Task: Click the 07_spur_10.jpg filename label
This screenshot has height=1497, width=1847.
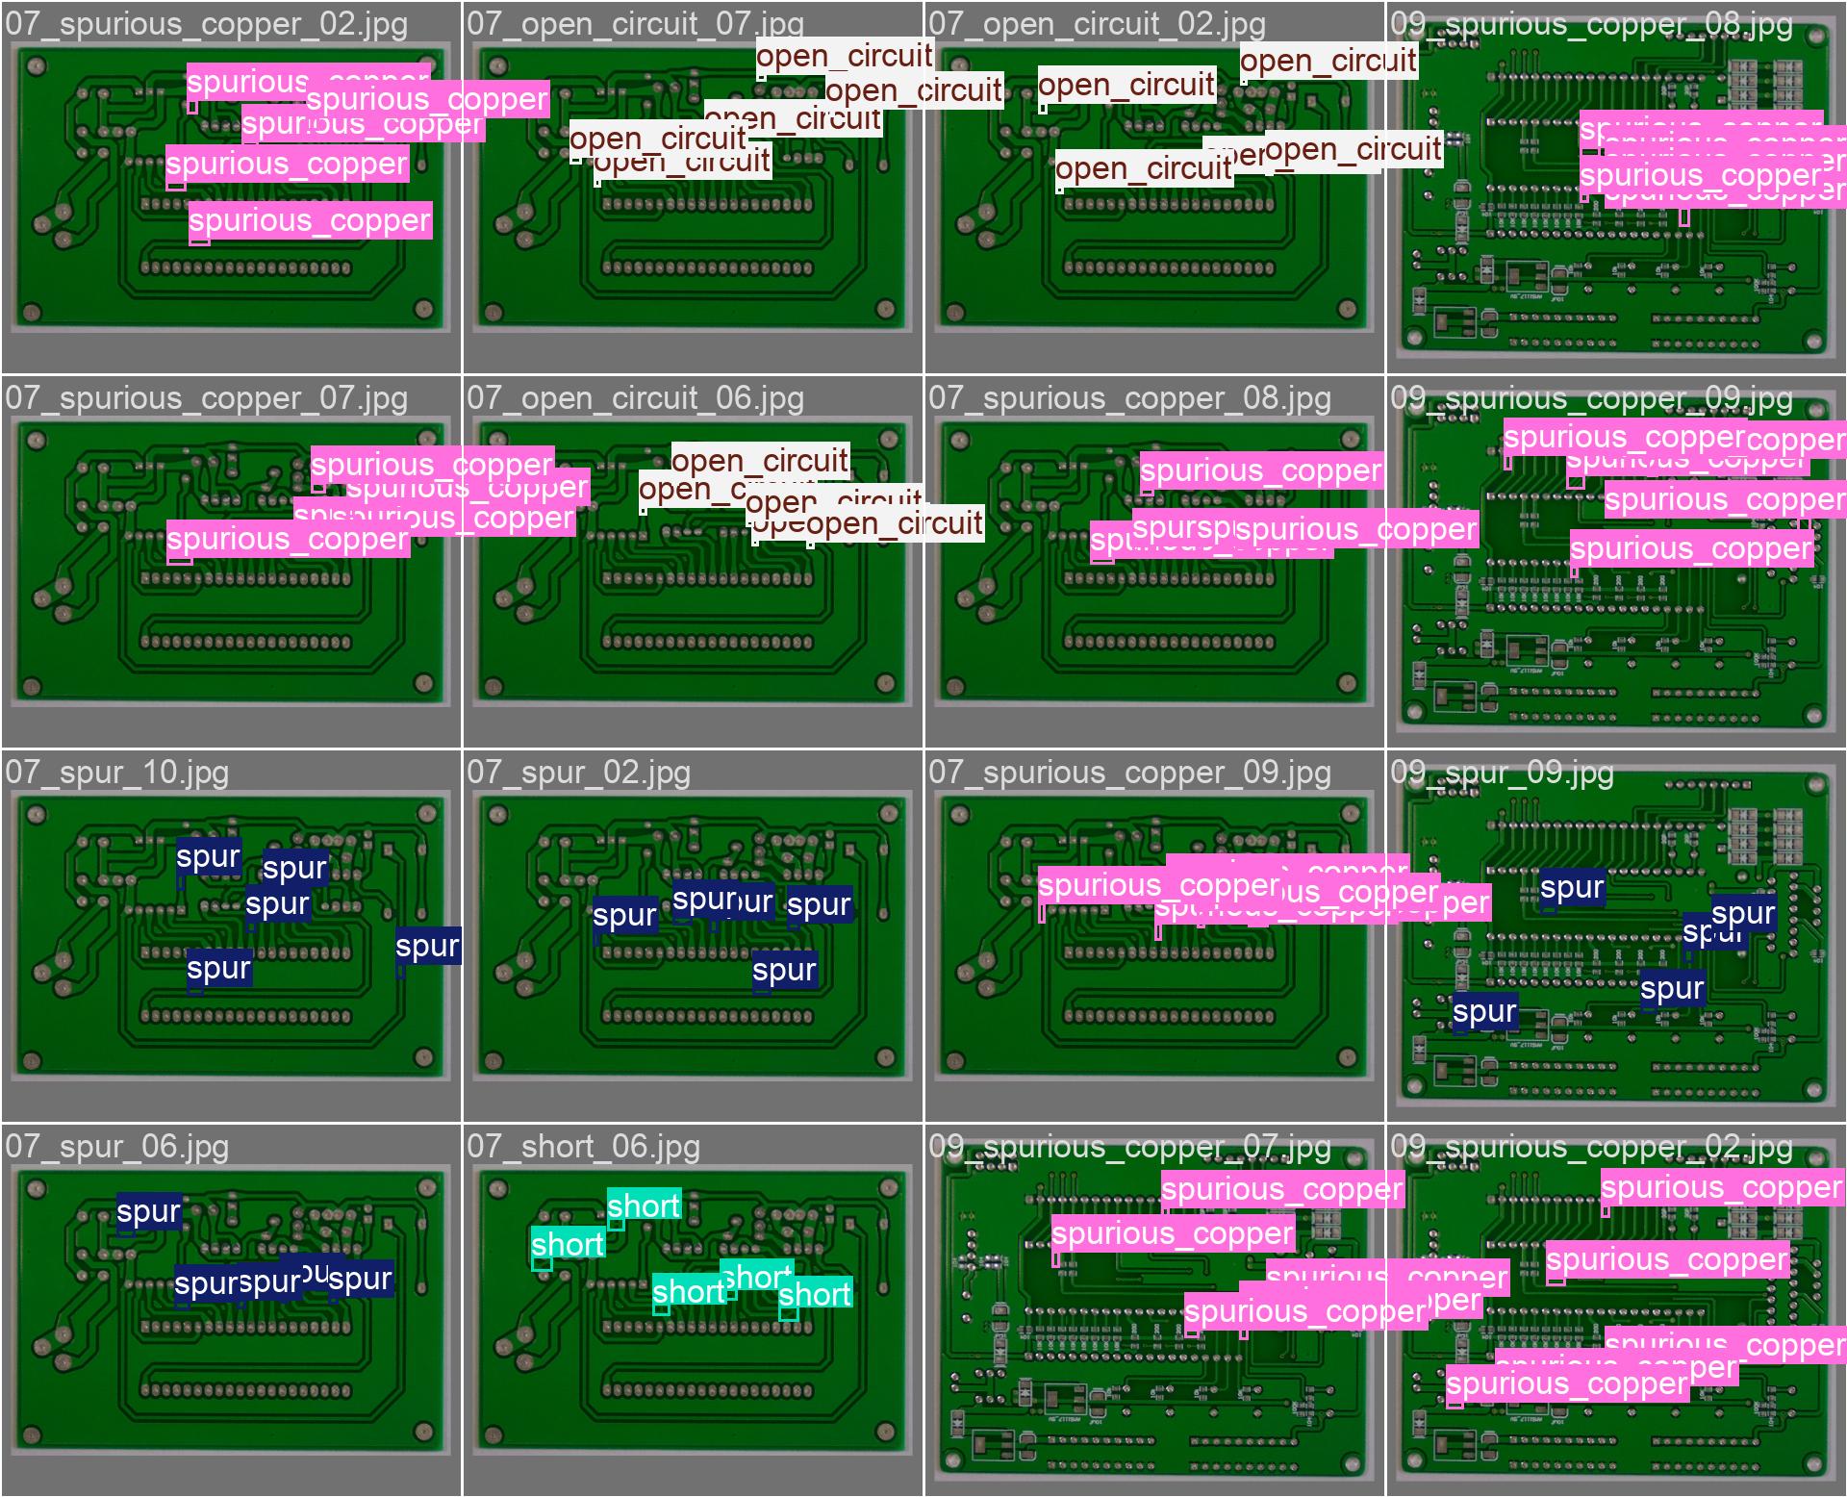Action: (116, 773)
